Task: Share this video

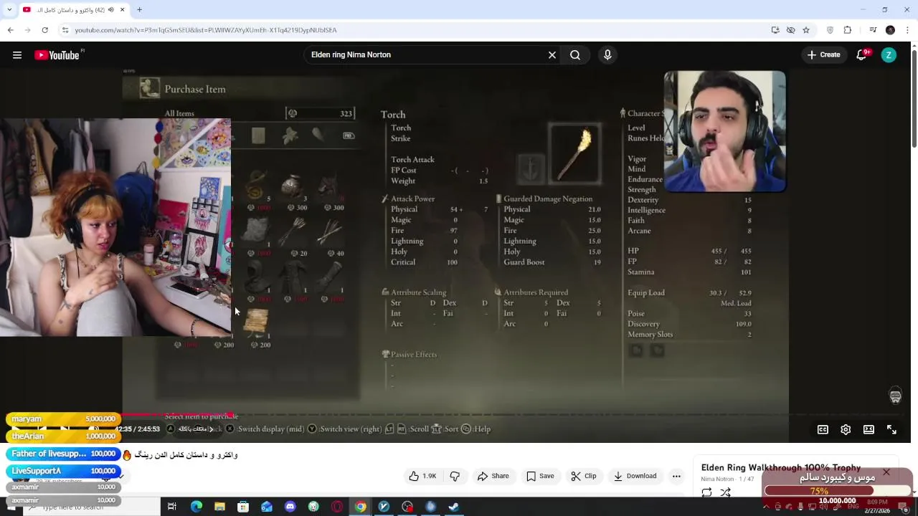Action: (x=493, y=476)
